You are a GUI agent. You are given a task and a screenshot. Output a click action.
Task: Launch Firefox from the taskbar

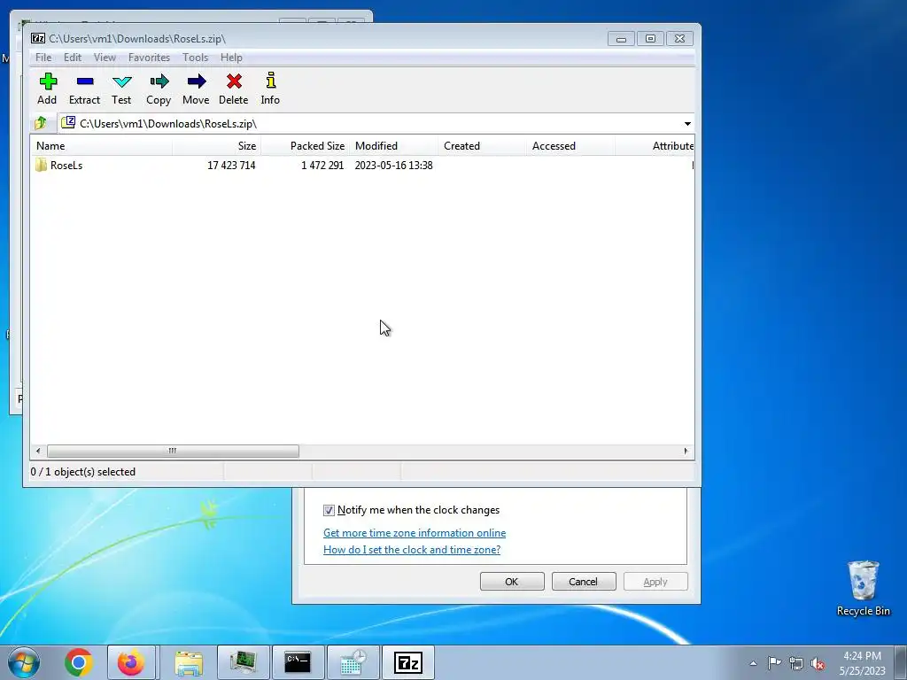131,662
